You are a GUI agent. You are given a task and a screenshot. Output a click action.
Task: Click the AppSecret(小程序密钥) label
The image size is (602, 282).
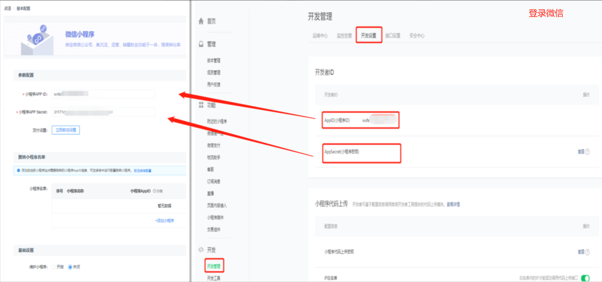342,152
